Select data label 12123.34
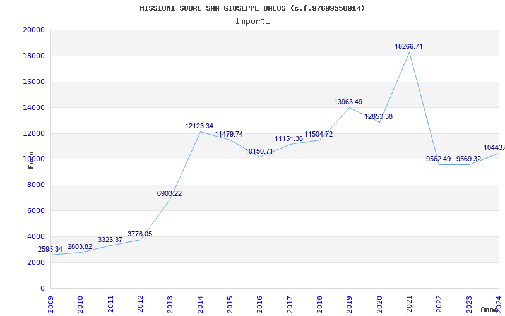Image resolution: width=505 pixels, height=316 pixels. [x=199, y=126]
